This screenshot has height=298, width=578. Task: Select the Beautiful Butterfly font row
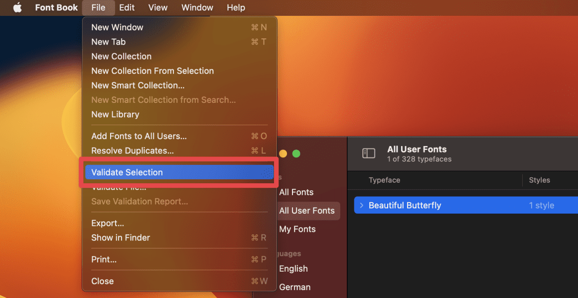[x=424, y=205]
